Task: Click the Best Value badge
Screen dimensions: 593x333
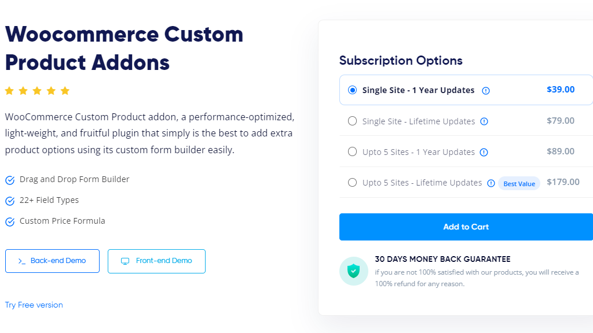Action: tap(519, 183)
